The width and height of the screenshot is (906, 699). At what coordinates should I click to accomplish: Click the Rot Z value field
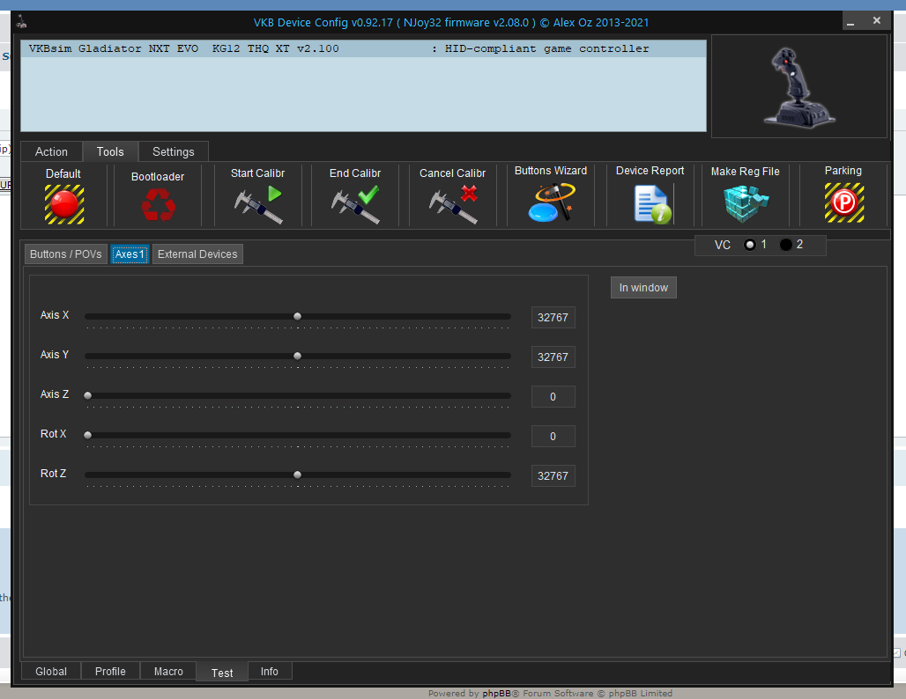pos(553,476)
